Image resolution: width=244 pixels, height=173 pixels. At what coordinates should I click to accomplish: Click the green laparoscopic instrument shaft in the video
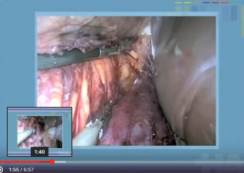(73, 58)
